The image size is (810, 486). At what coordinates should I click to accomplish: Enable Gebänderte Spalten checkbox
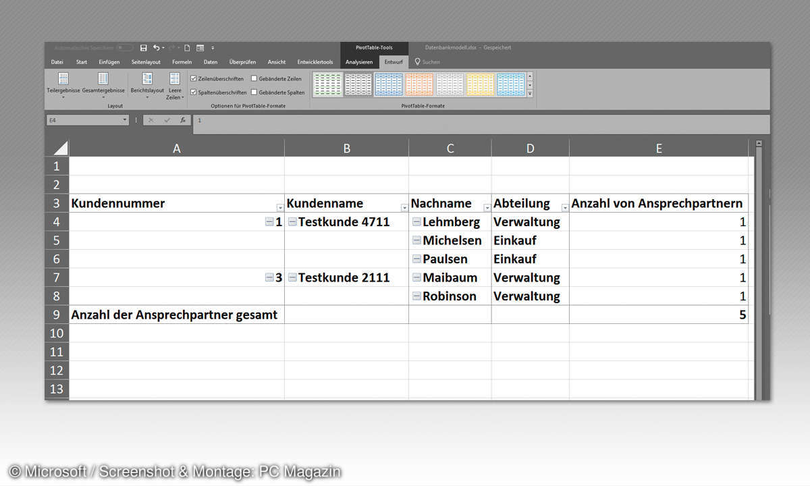click(x=254, y=92)
